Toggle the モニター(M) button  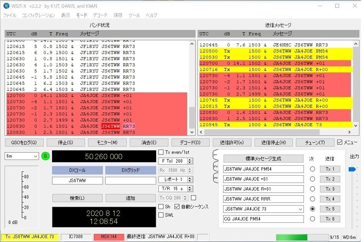pos(107,142)
